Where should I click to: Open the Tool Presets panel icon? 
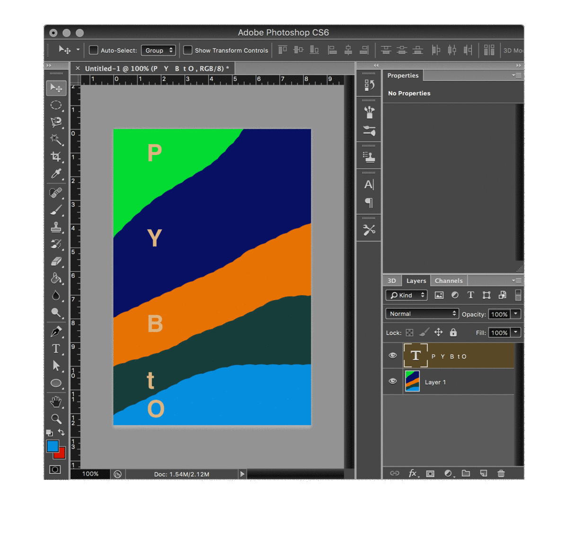369,230
